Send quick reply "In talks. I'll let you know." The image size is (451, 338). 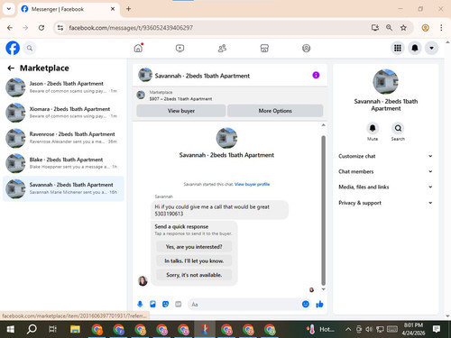click(x=194, y=261)
